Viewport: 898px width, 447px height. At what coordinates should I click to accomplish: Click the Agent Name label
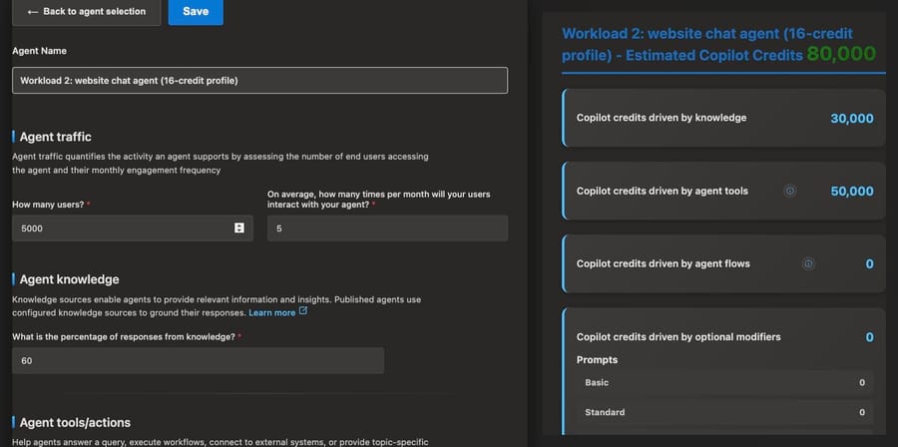pyautogui.click(x=39, y=51)
